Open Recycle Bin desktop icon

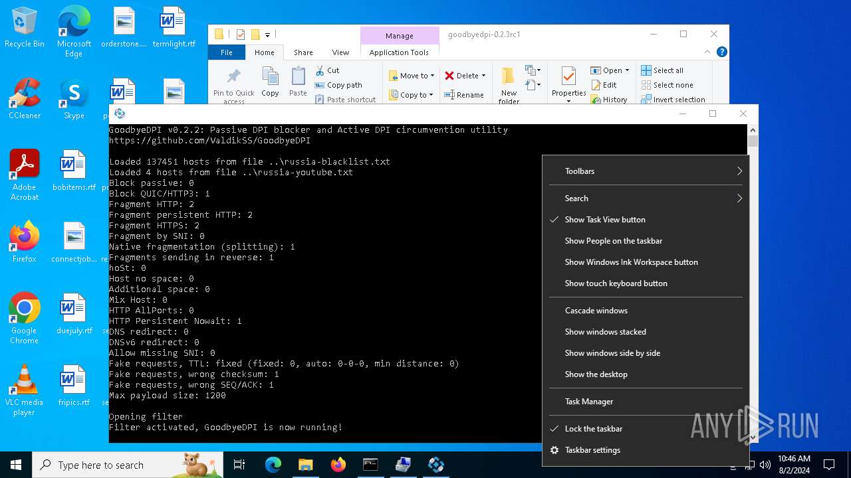click(25, 28)
